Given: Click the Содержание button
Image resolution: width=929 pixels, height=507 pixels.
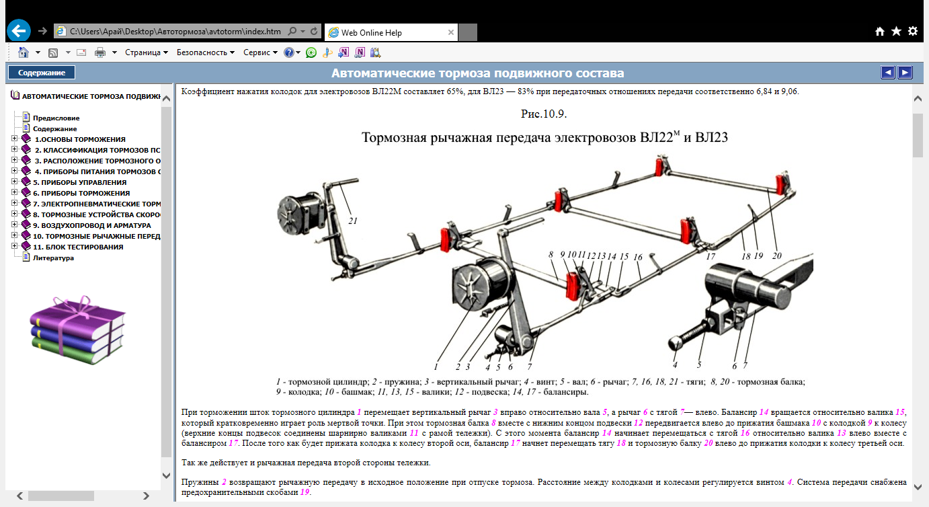Looking at the screenshot, I should [x=42, y=73].
